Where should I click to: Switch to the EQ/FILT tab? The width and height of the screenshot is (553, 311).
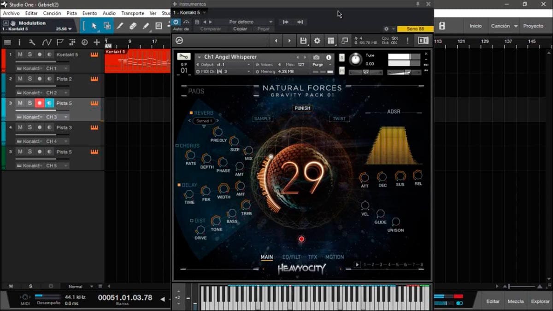(291, 257)
